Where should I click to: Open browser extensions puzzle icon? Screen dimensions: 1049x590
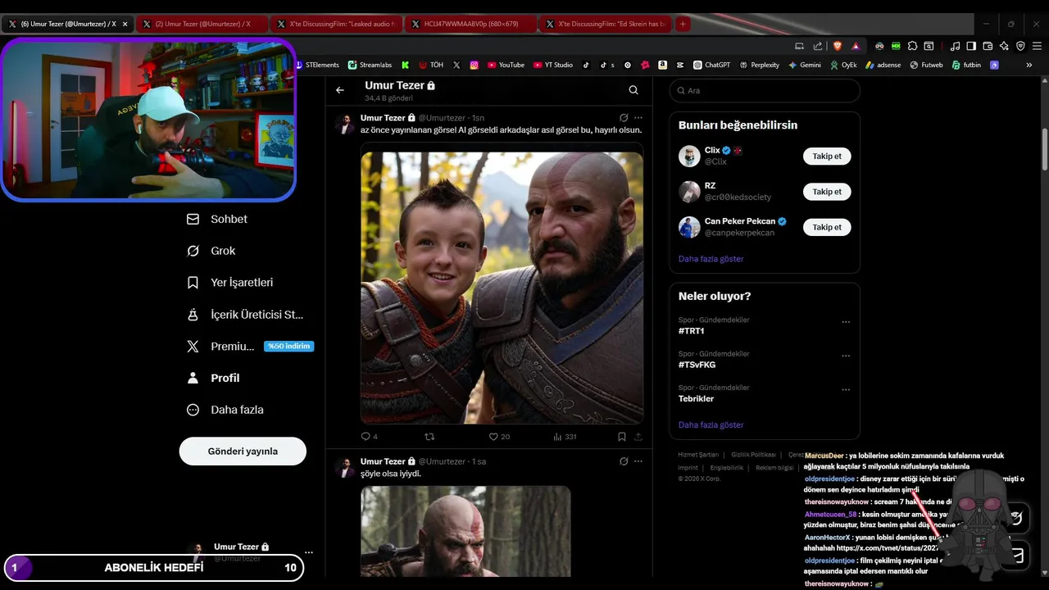pyautogui.click(x=912, y=46)
